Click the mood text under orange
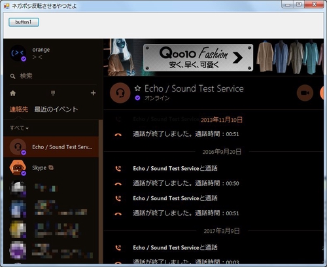Image resolution: width=327 pixels, height=267 pixels. click(37, 57)
